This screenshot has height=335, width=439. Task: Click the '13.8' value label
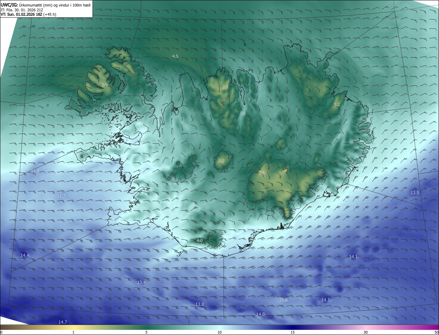[200, 304]
